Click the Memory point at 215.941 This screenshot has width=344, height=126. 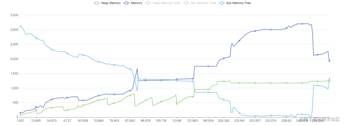239,40
